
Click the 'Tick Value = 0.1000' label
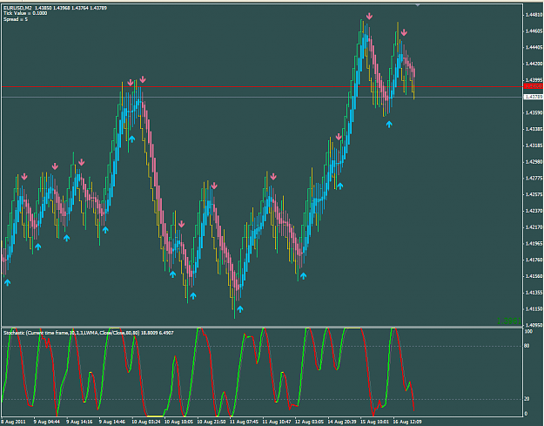[x=25, y=13]
